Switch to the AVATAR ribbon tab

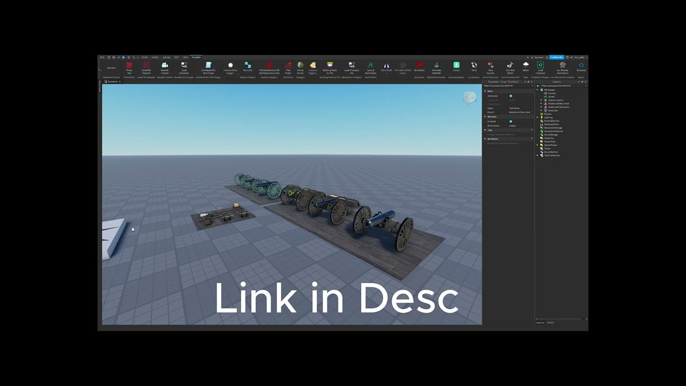pos(167,57)
